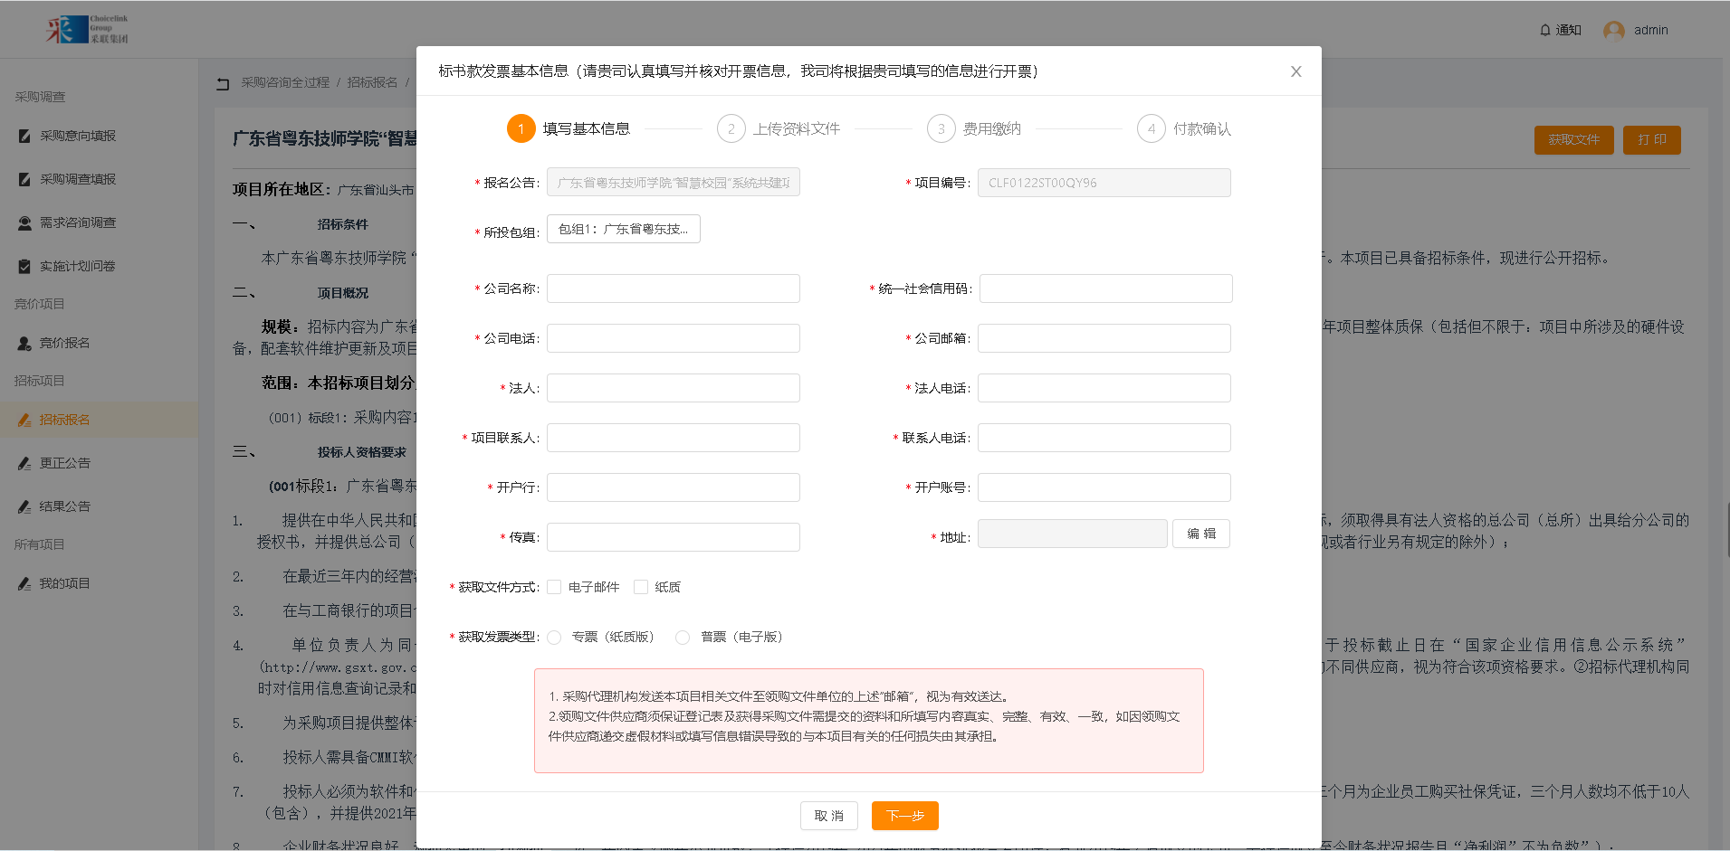Open 我的项目 in the sidebar
Screen dimensions: 1730x851
click(63, 583)
